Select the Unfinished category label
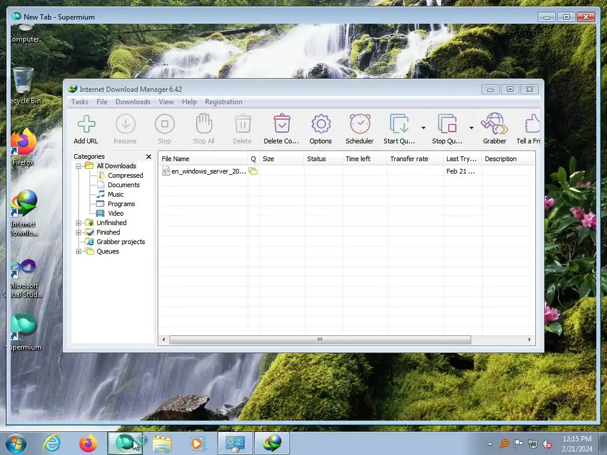 (x=111, y=223)
